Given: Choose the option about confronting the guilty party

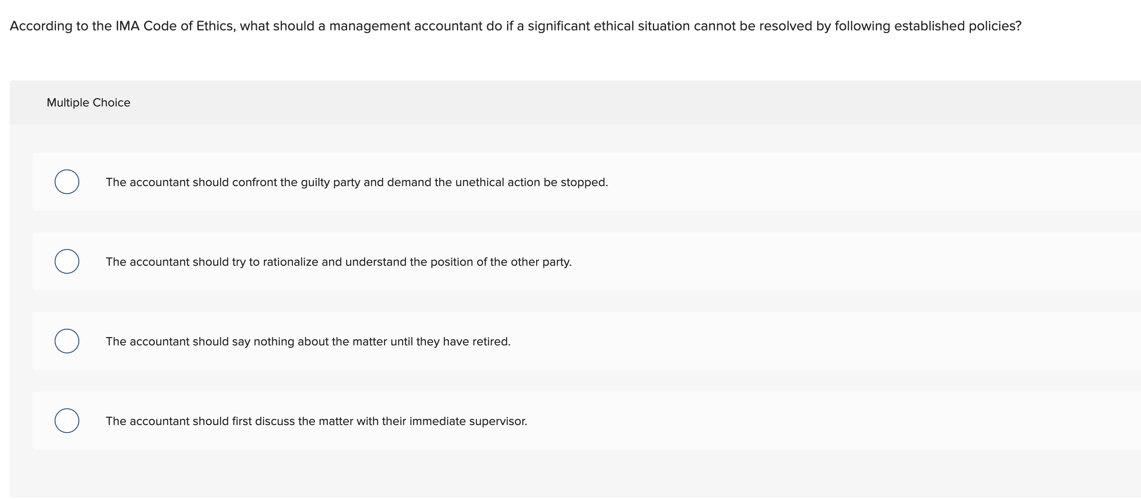Looking at the screenshot, I should 356,181.
